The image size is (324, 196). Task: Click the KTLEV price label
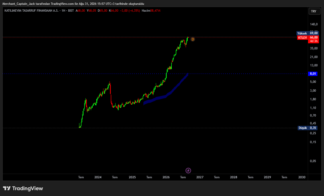[x=302, y=38]
